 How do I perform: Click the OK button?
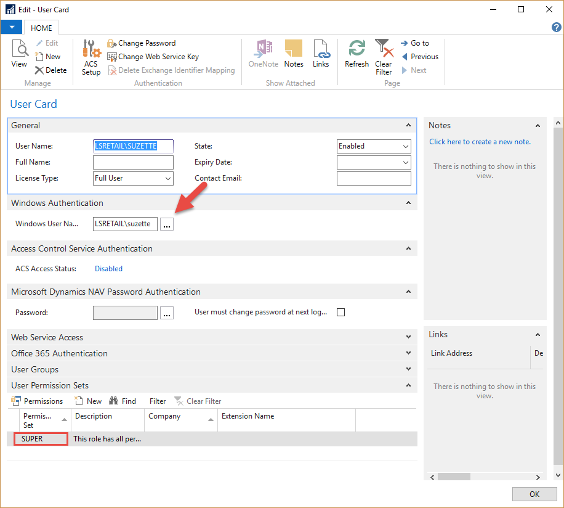(534, 494)
